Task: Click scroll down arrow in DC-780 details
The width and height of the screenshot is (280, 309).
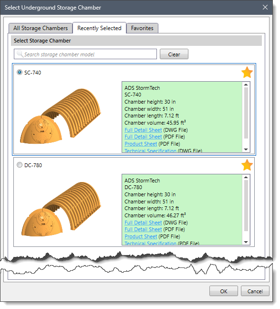Action: pos(246,242)
